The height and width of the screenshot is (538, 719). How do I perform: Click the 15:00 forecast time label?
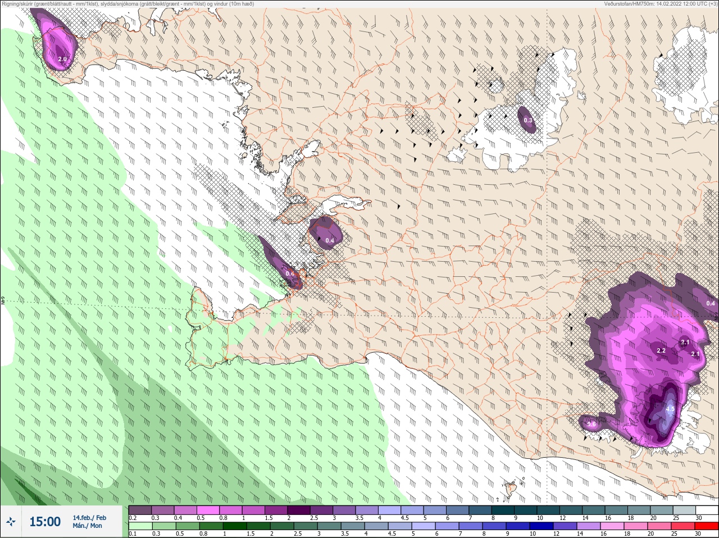[45, 522]
